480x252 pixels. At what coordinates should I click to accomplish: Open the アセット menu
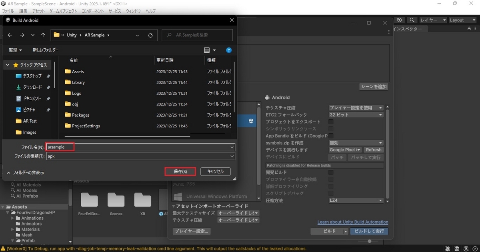[x=38, y=11]
